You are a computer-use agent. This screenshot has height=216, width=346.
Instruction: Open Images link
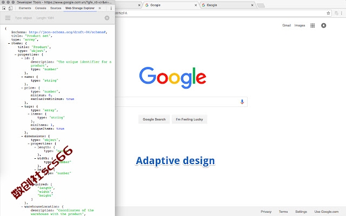[x=300, y=25]
